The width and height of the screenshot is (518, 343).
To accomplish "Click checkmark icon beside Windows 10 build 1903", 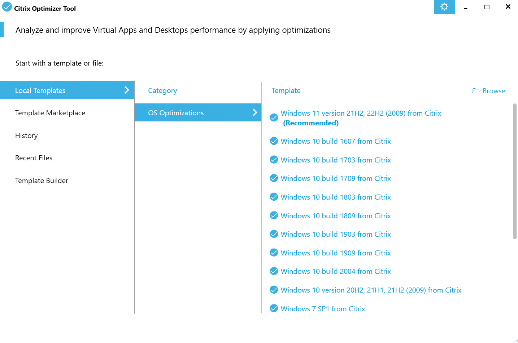I will [x=274, y=234].
